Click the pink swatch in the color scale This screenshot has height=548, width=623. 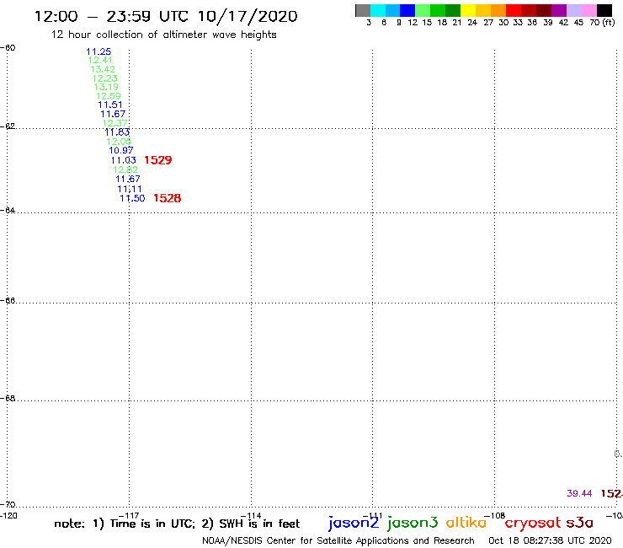(x=588, y=10)
